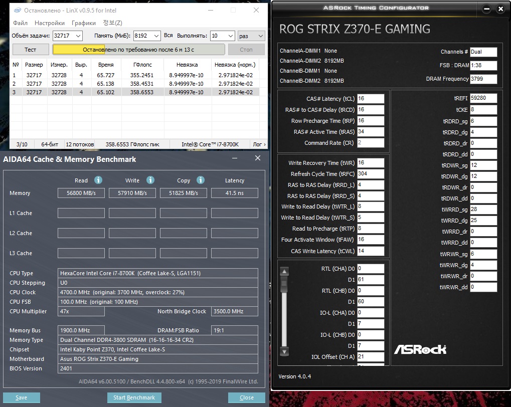Click the Write info icon in AIDA64
Screen dimensions: 511x407
click(150, 180)
